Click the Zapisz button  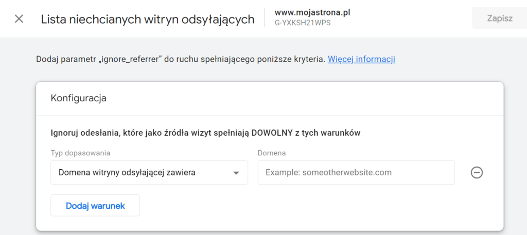pyautogui.click(x=499, y=19)
